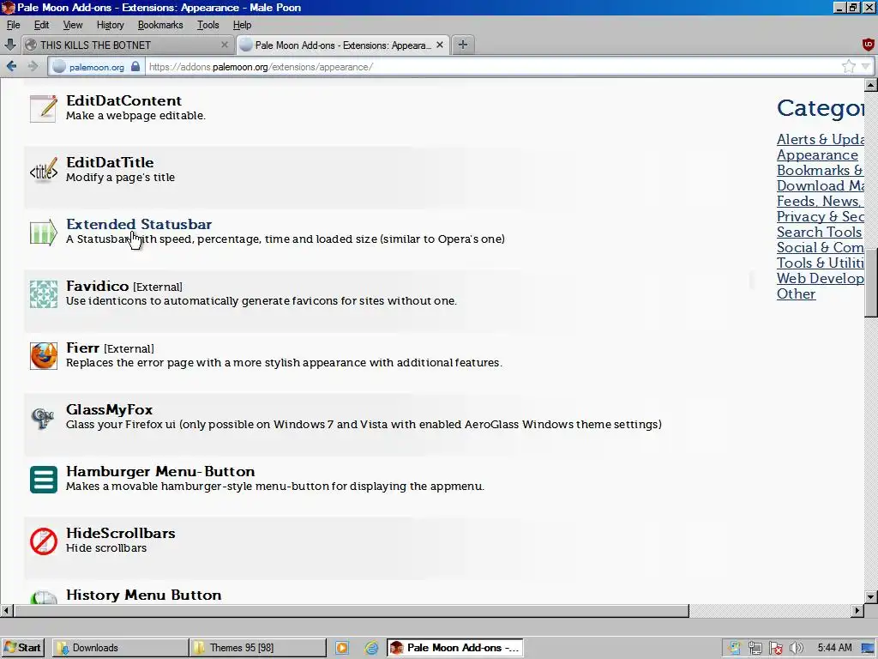Click the History Menu Button icon

44,597
